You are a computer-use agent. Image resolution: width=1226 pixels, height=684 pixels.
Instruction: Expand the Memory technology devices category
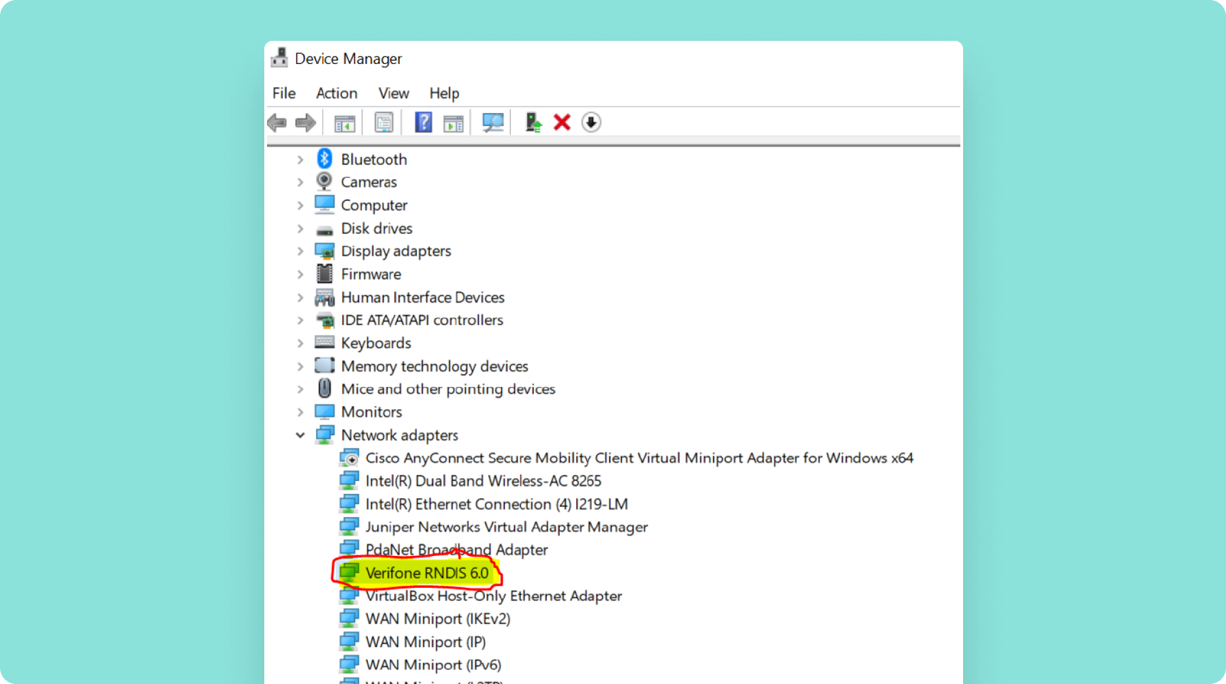click(x=300, y=367)
